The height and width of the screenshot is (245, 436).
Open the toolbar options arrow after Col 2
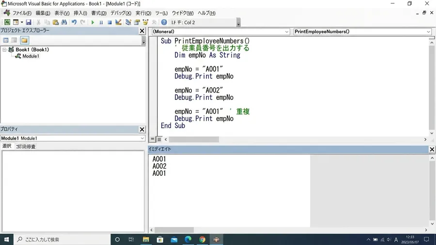tap(238, 23)
